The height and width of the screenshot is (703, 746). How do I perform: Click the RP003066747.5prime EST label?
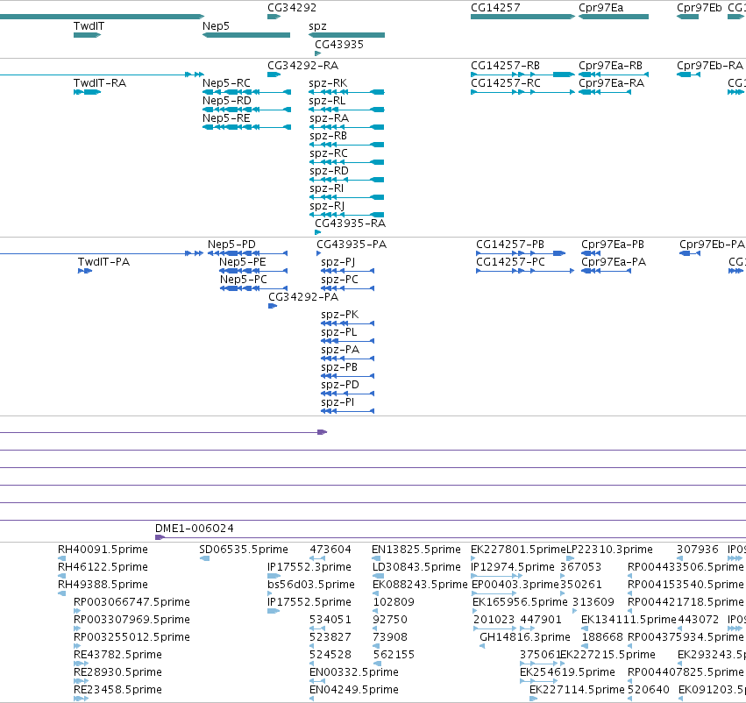(x=131, y=602)
